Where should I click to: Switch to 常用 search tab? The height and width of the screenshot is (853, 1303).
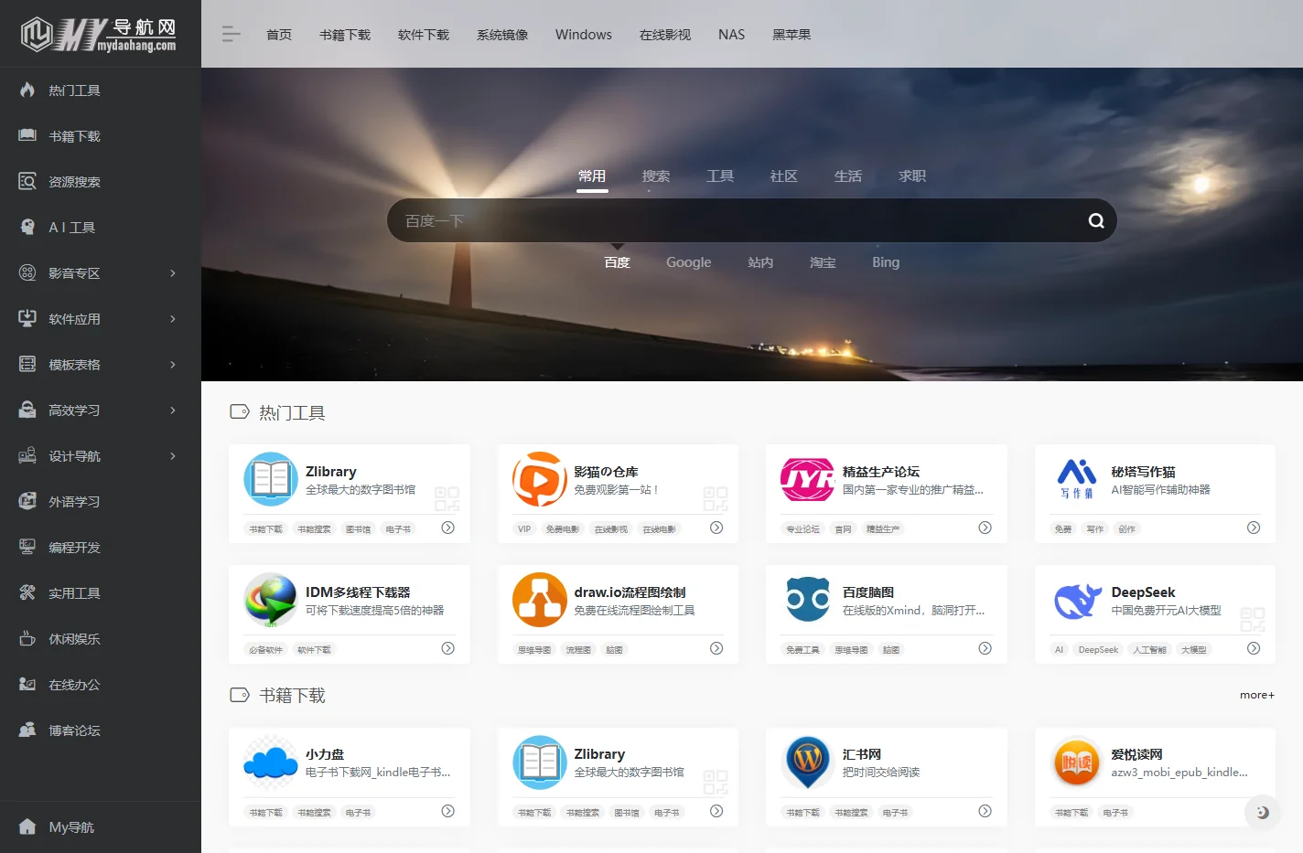click(x=592, y=176)
